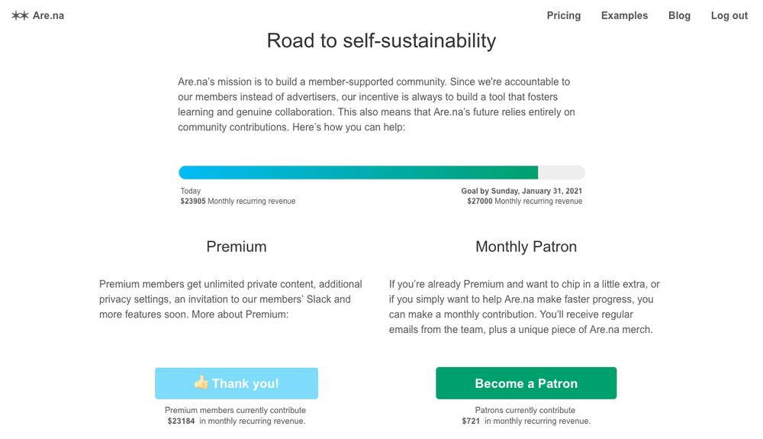
Task: Click the Today label under progress bar
Action: tap(190, 191)
